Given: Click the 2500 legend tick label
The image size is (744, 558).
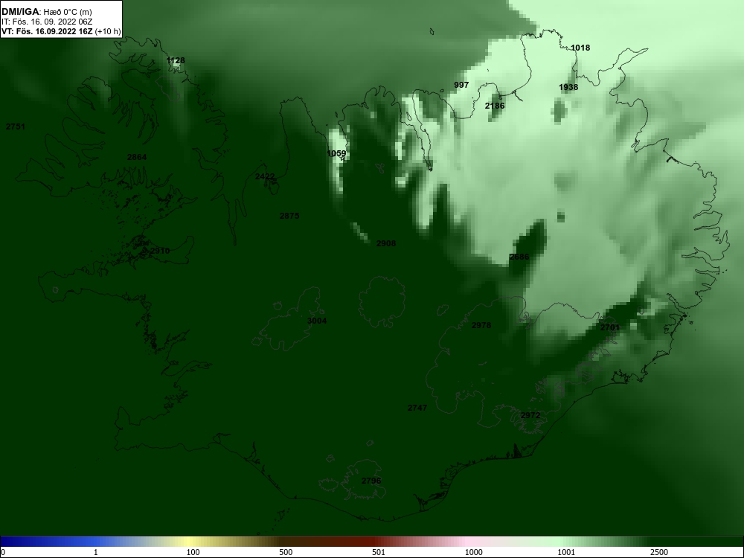Looking at the screenshot, I should (x=659, y=552).
